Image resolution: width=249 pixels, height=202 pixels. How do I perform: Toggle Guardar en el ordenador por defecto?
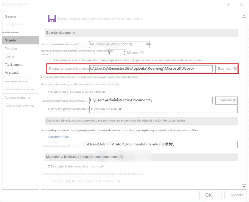click(x=77, y=92)
